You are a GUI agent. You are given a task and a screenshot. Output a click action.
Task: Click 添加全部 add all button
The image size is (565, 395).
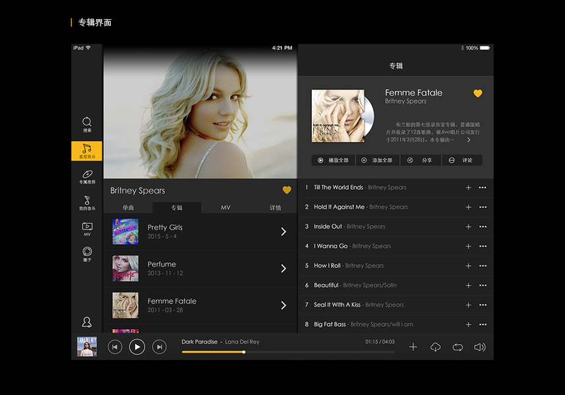click(x=378, y=161)
